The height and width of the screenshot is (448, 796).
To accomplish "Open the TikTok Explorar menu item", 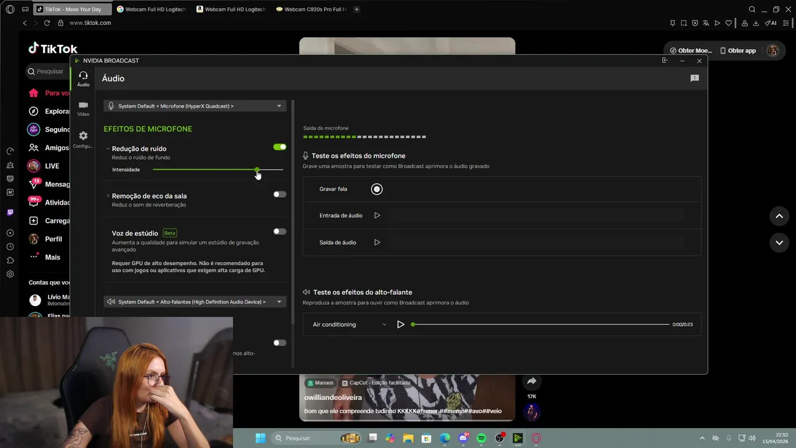I will 50,111.
